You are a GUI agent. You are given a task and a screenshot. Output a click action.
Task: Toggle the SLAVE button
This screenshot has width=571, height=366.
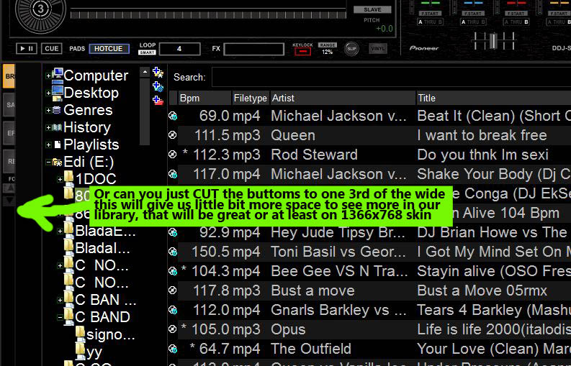(372, 10)
